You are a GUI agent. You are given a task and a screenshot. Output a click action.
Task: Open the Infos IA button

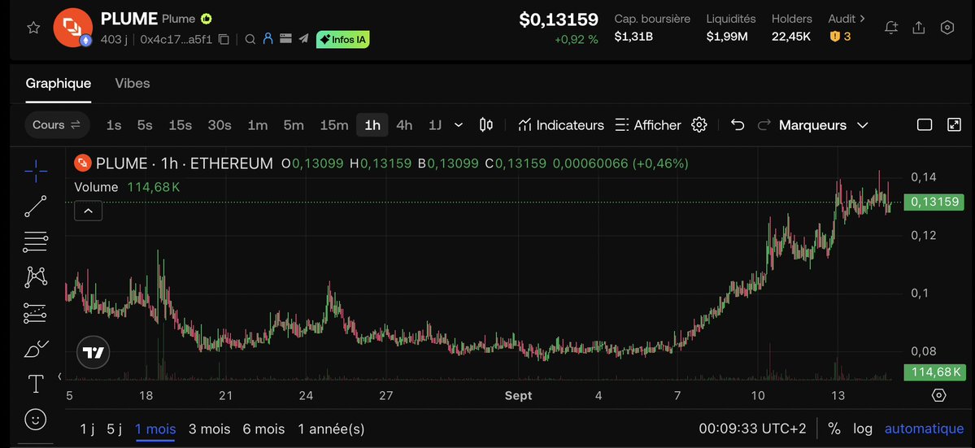342,39
